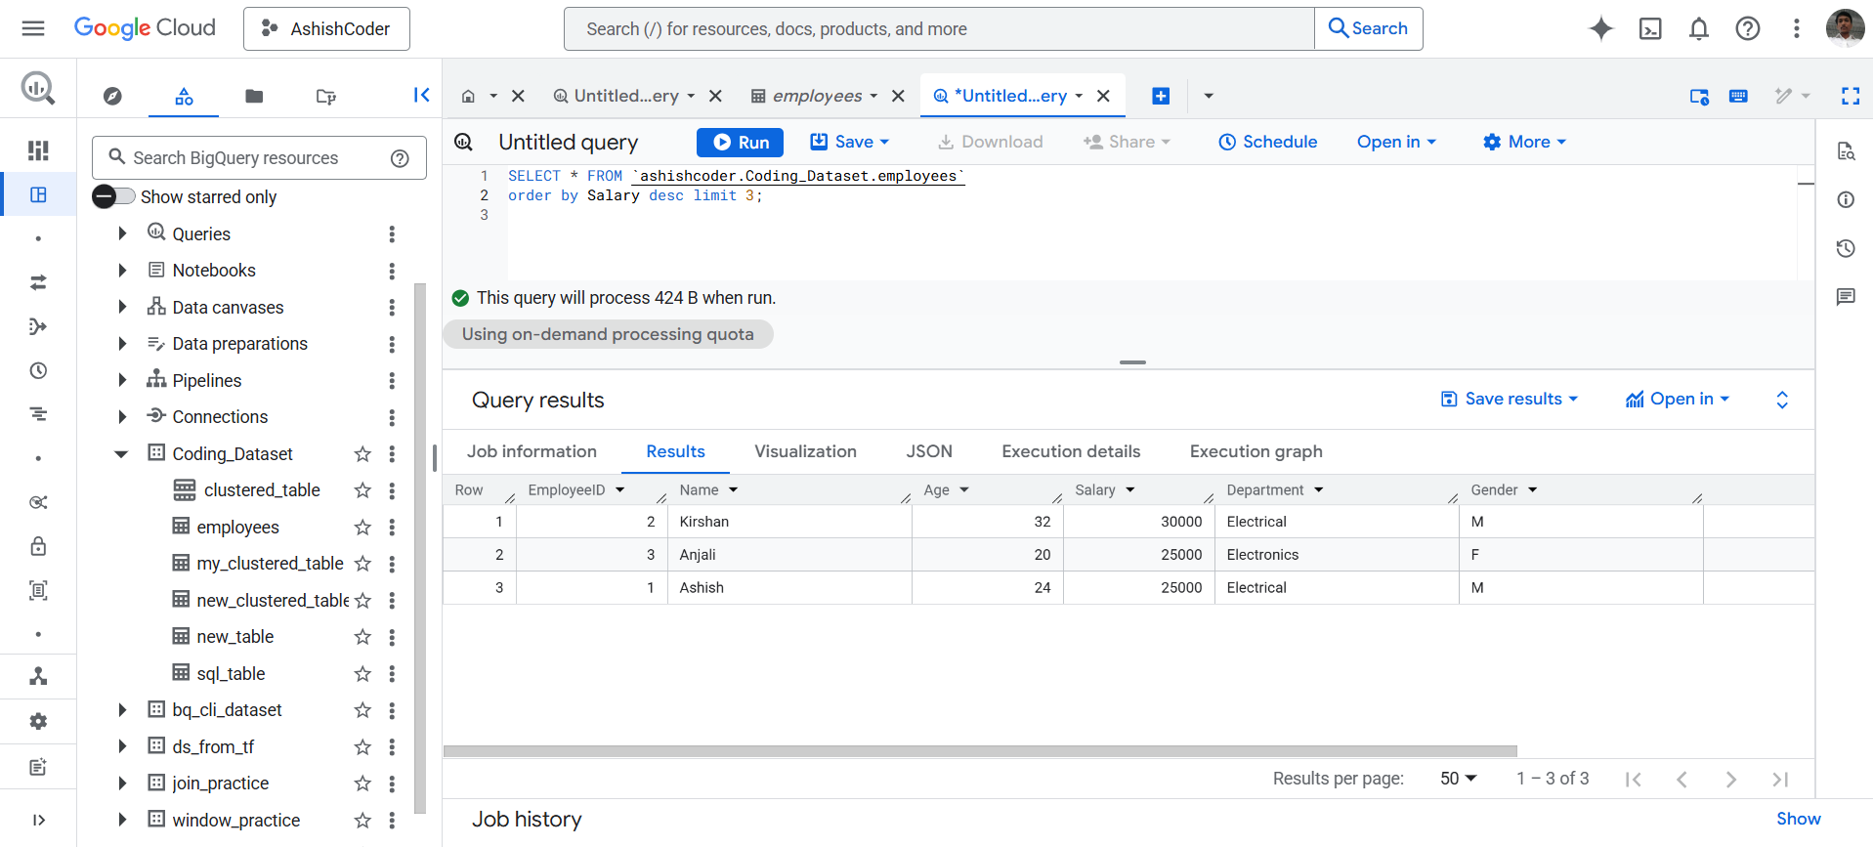Open the Salary column sort dropdown
The height and width of the screenshot is (847, 1873).
[x=1130, y=489]
